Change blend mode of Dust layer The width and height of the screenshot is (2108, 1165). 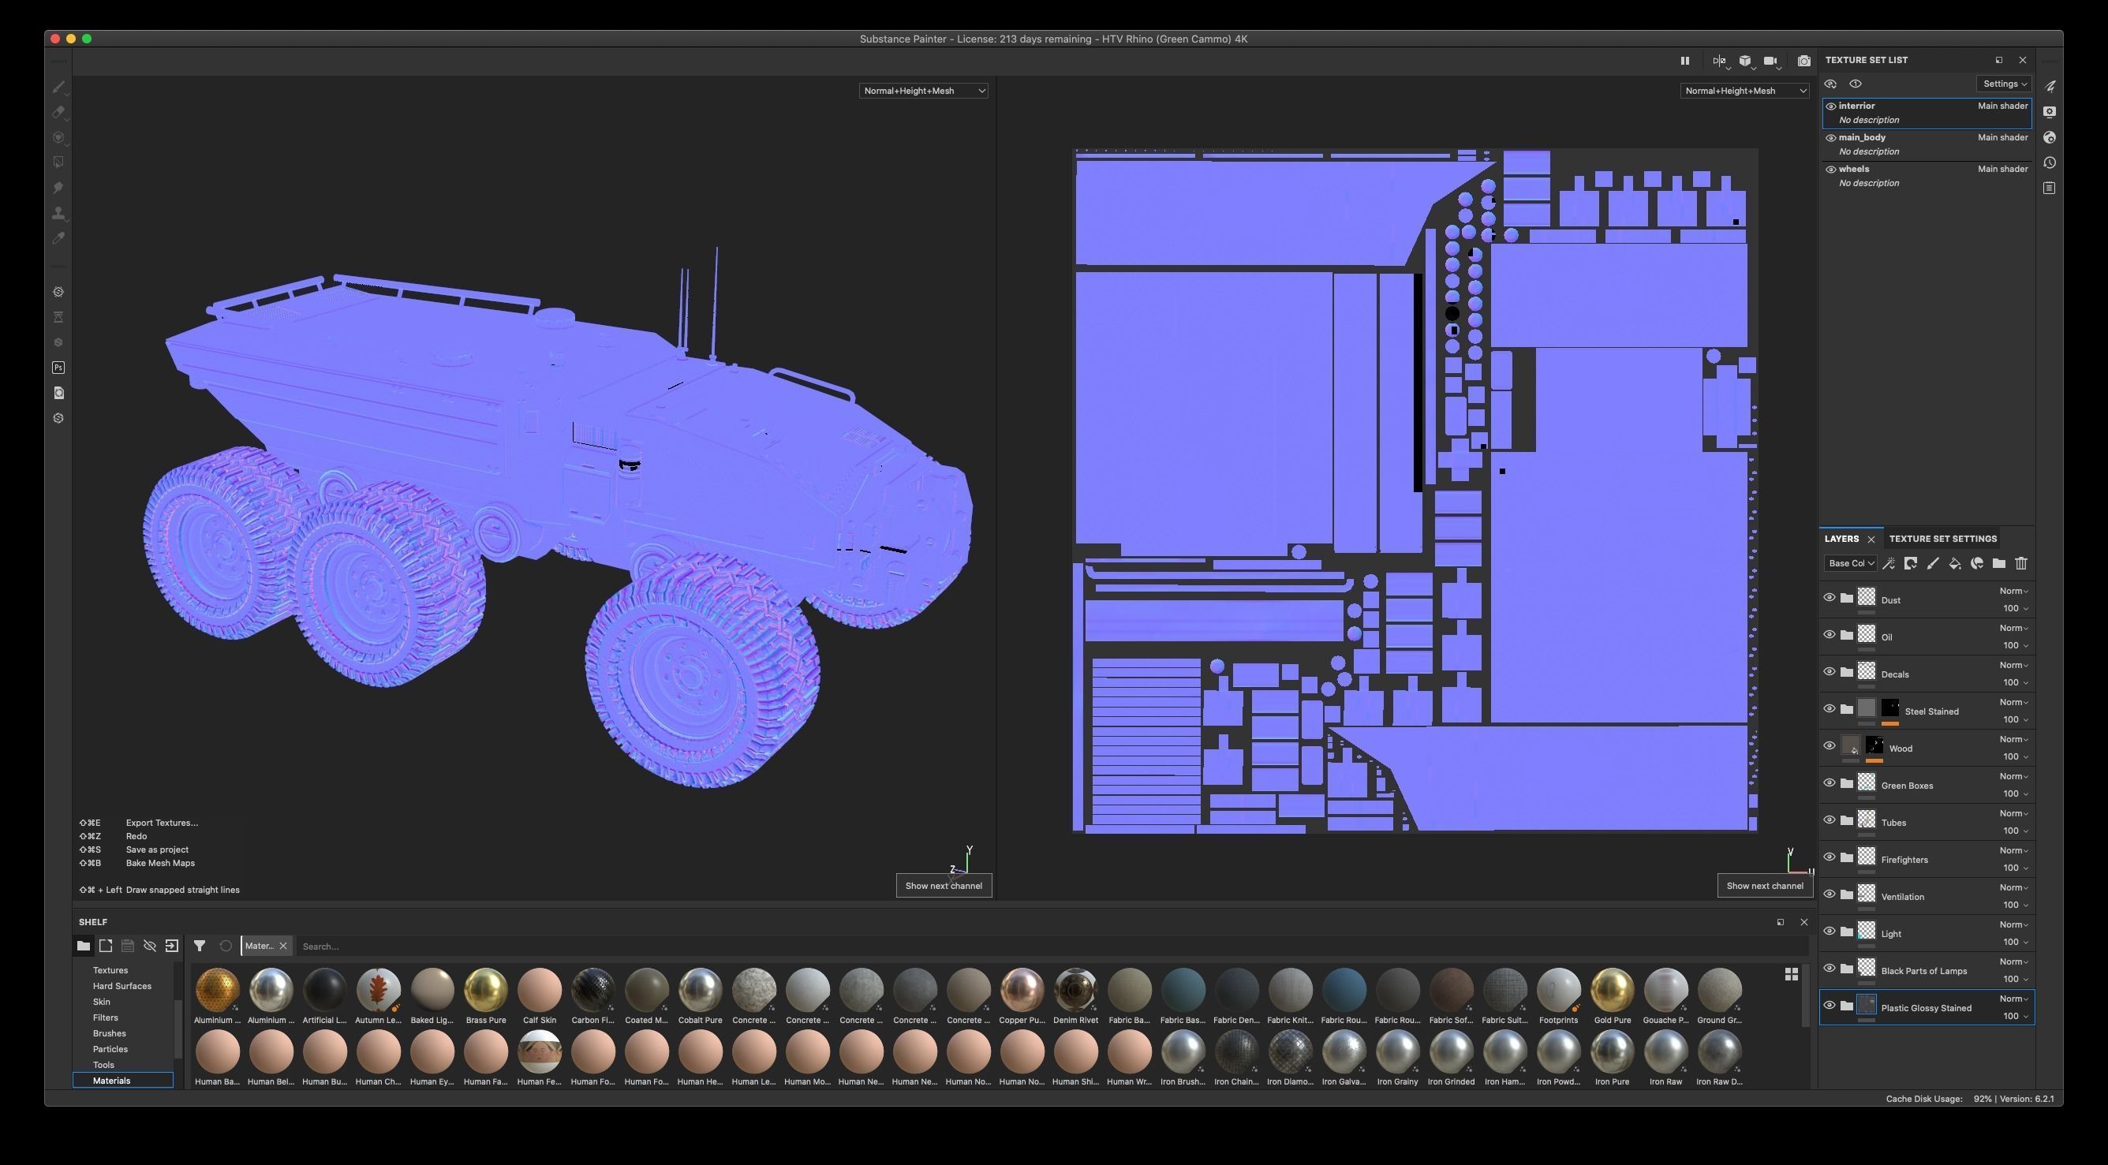point(2014,591)
